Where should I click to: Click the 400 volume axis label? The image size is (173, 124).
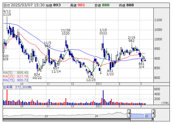(157, 94)
